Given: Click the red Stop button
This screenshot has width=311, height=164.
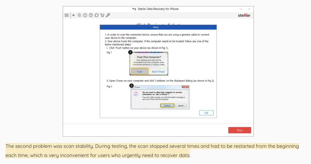Looking at the screenshot, I should (240, 130).
